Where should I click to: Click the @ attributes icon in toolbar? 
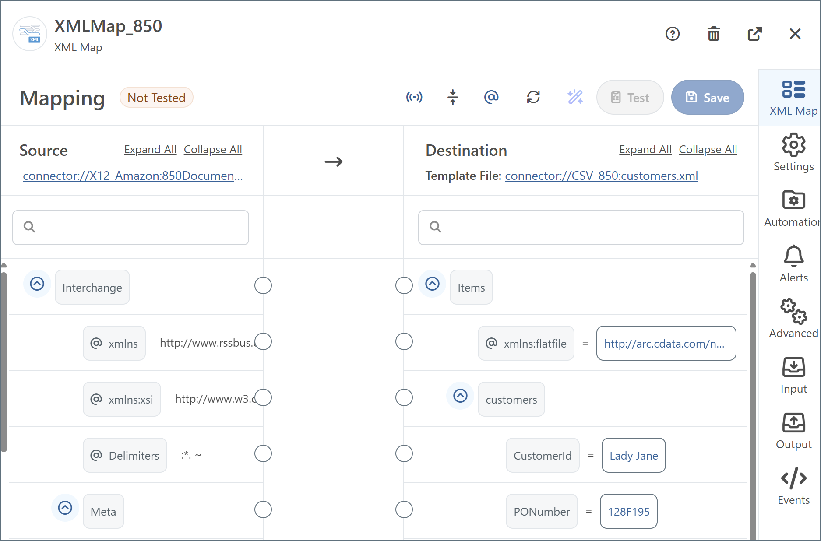tap(491, 97)
